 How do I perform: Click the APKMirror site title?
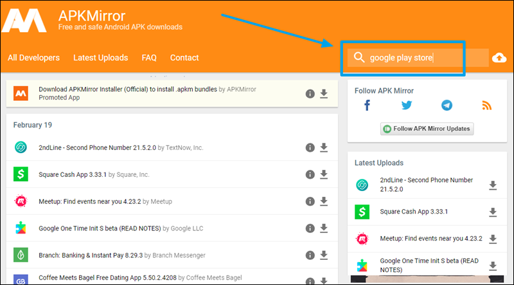pos(92,15)
